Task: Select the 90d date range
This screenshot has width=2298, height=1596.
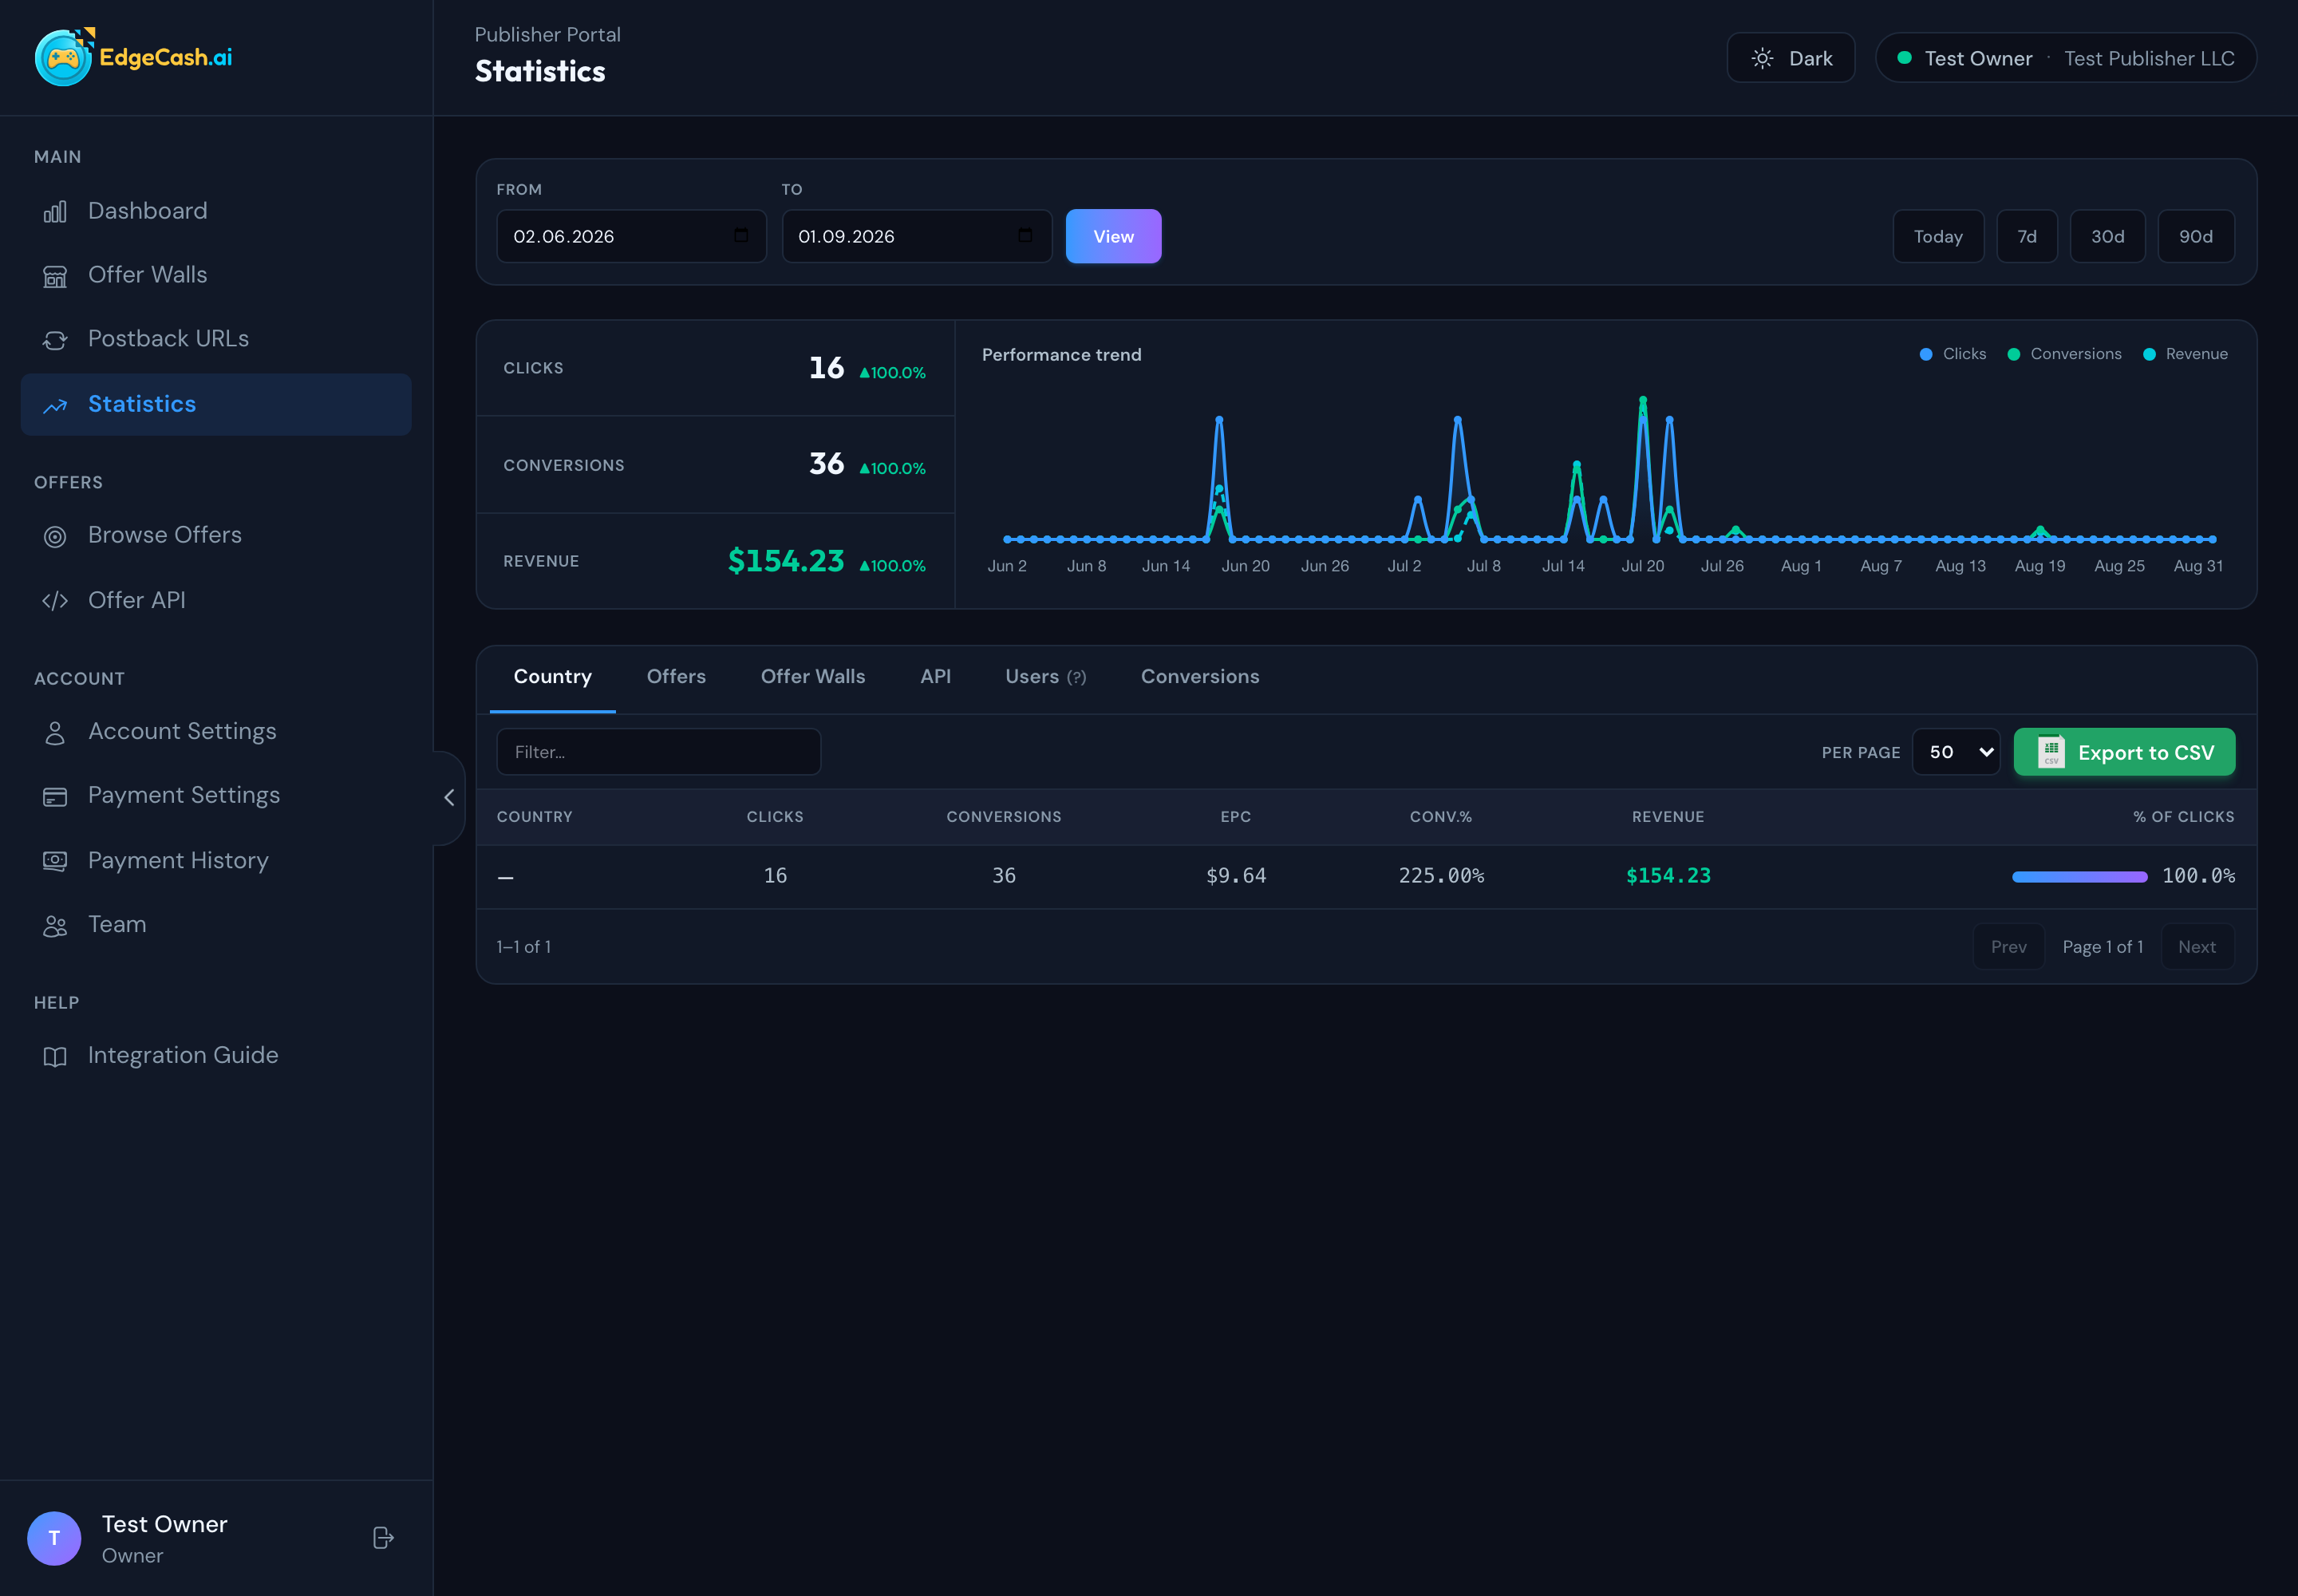Action: pos(2196,236)
